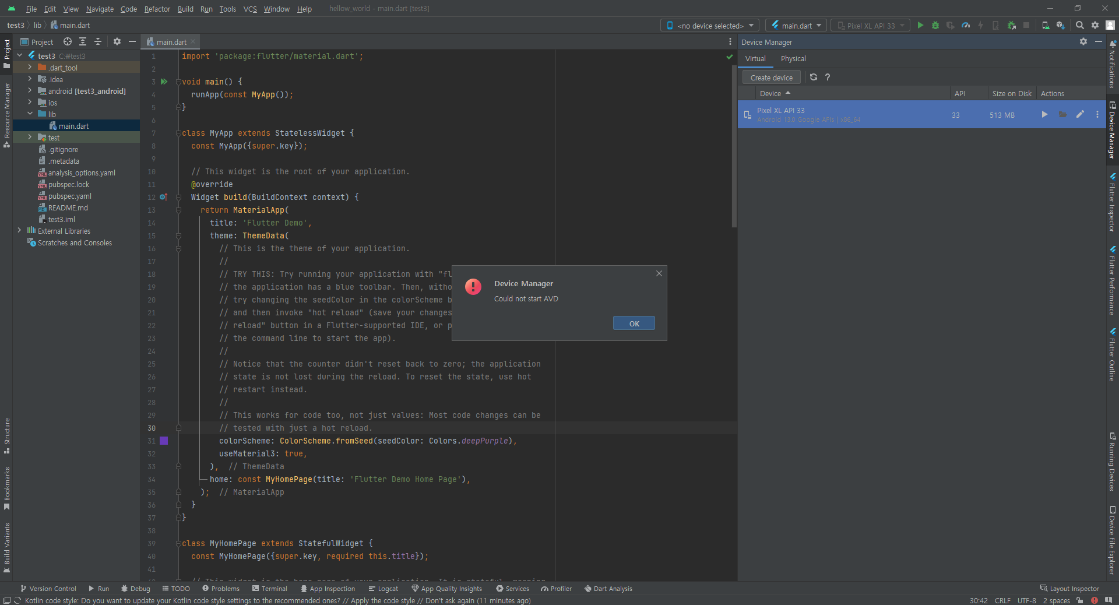Click Select Opened File crosshair icon

pos(68,41)
